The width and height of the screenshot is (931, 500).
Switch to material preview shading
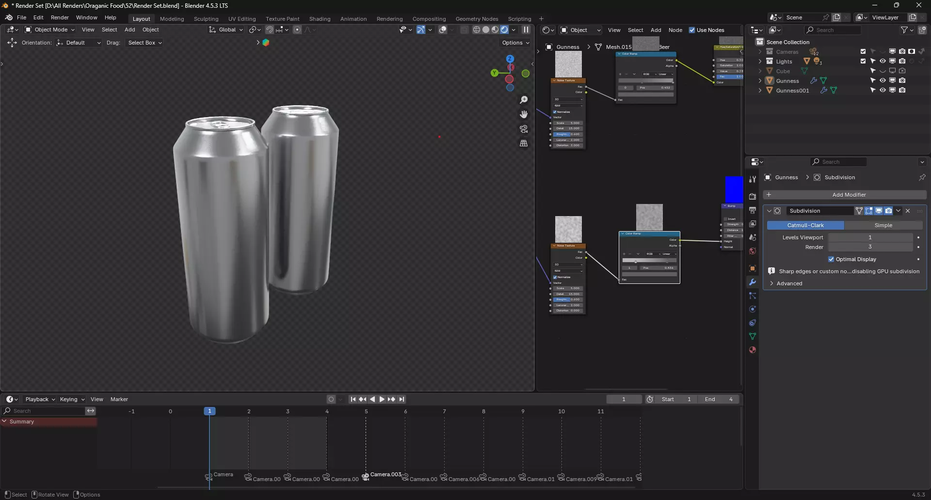point(495,30)
